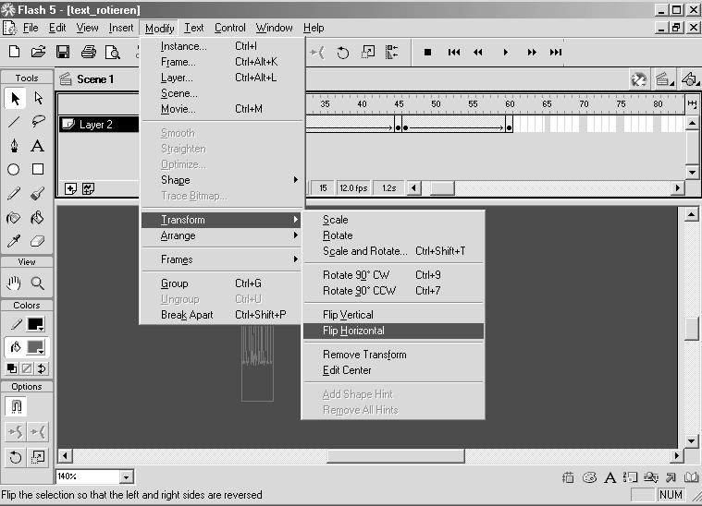Select the Lasso tool
This screenshot has width=702, height=506.
39,122
